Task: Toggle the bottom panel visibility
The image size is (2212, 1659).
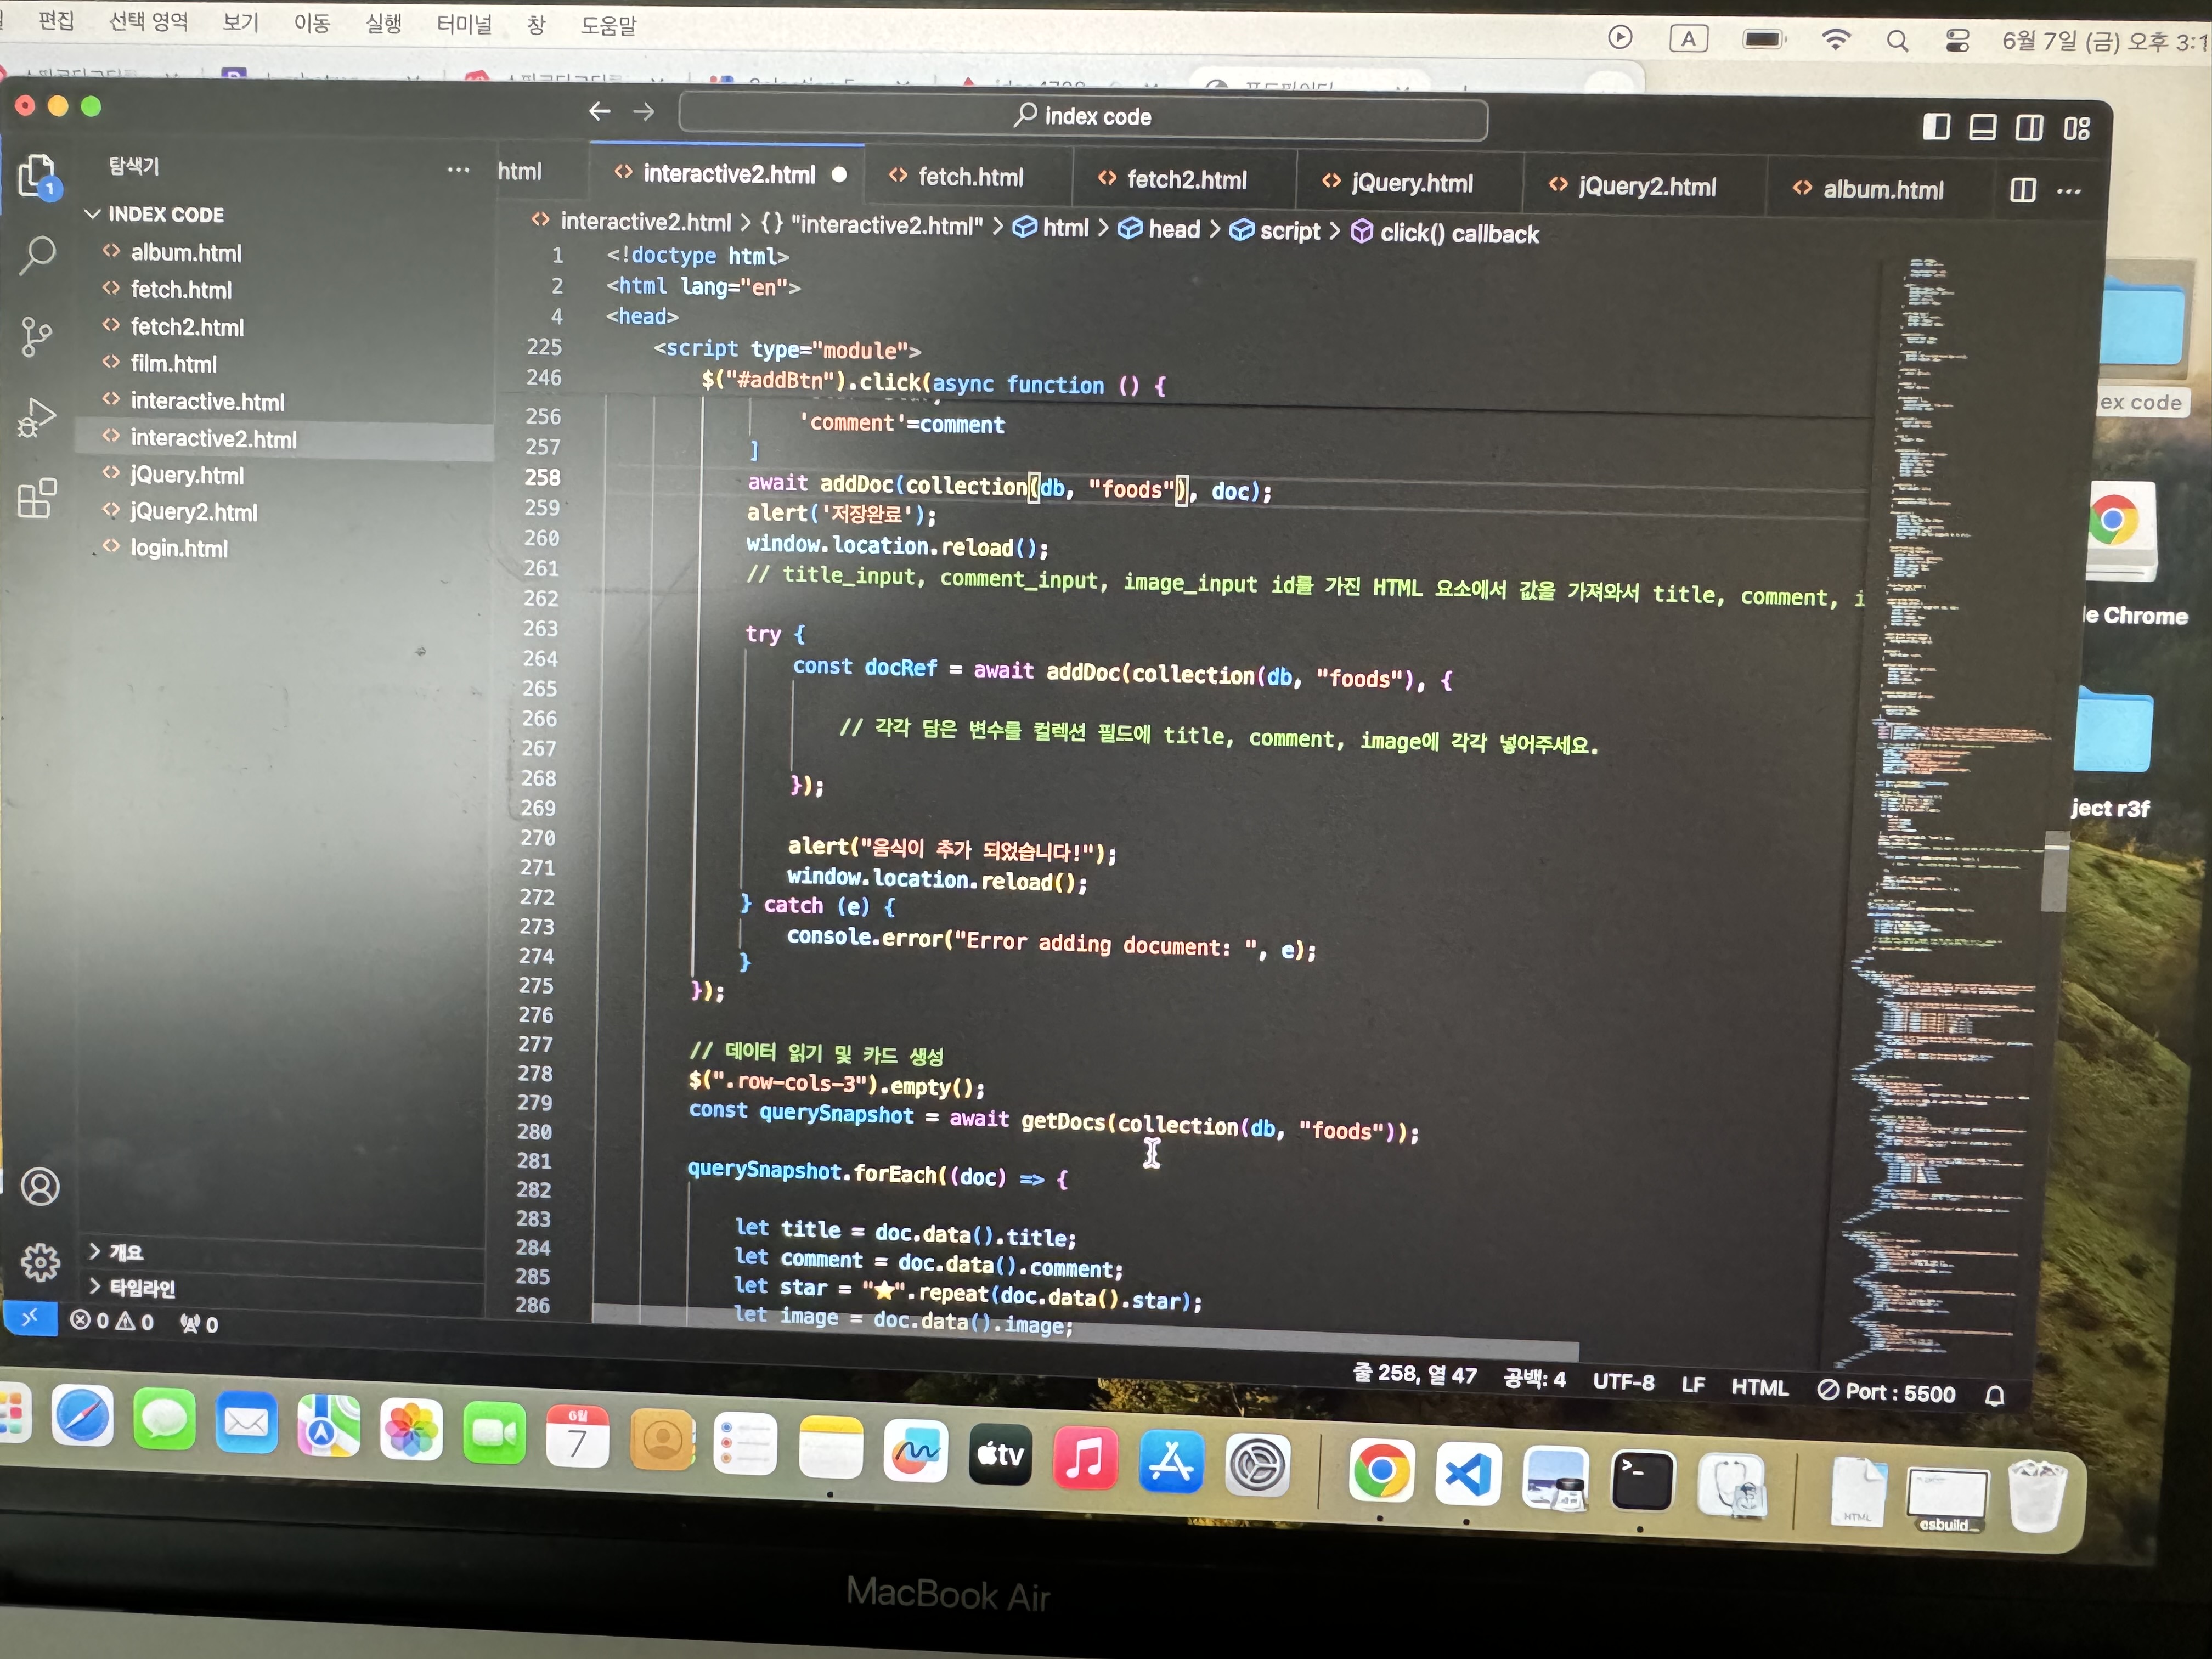Action: click(1982, 127)
